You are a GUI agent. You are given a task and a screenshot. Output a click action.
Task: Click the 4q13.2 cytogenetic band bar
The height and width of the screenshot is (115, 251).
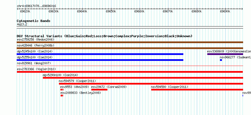click(130, 27)
